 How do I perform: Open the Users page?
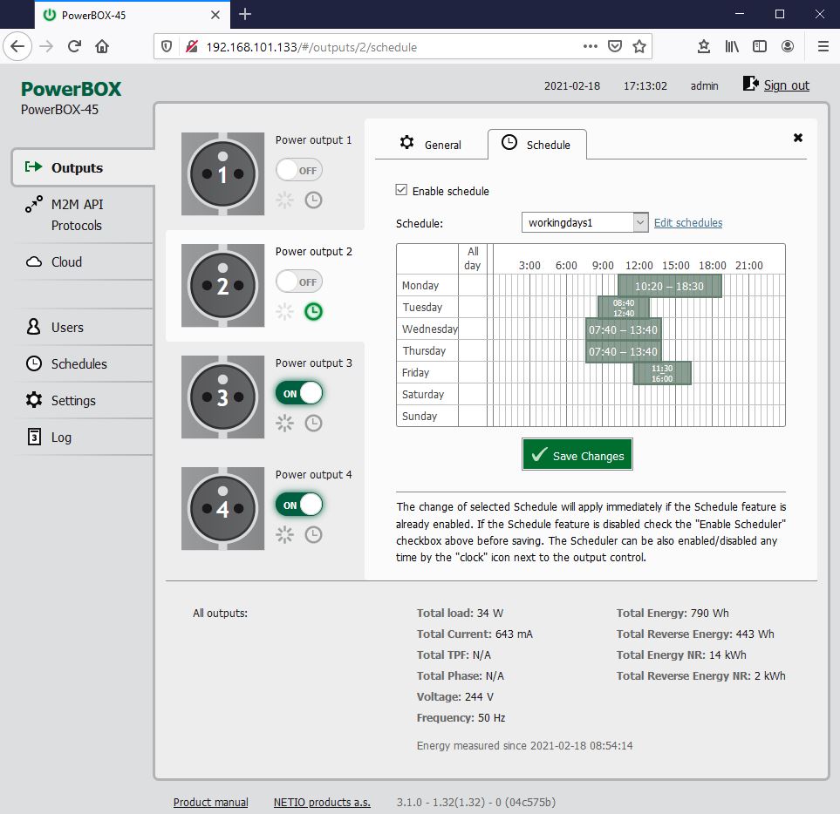[x=83, y=327]
